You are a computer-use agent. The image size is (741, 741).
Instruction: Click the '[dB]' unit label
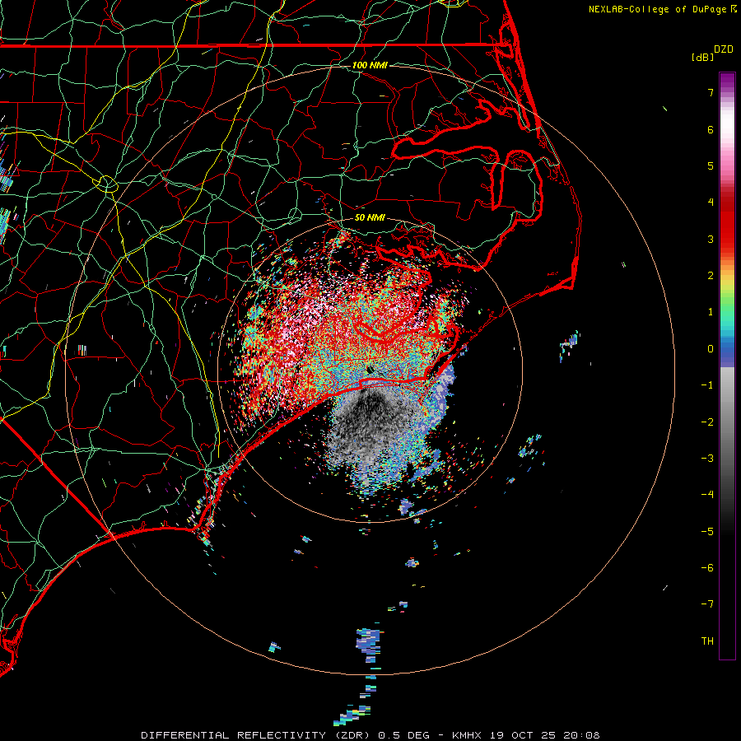coord(702,57)
